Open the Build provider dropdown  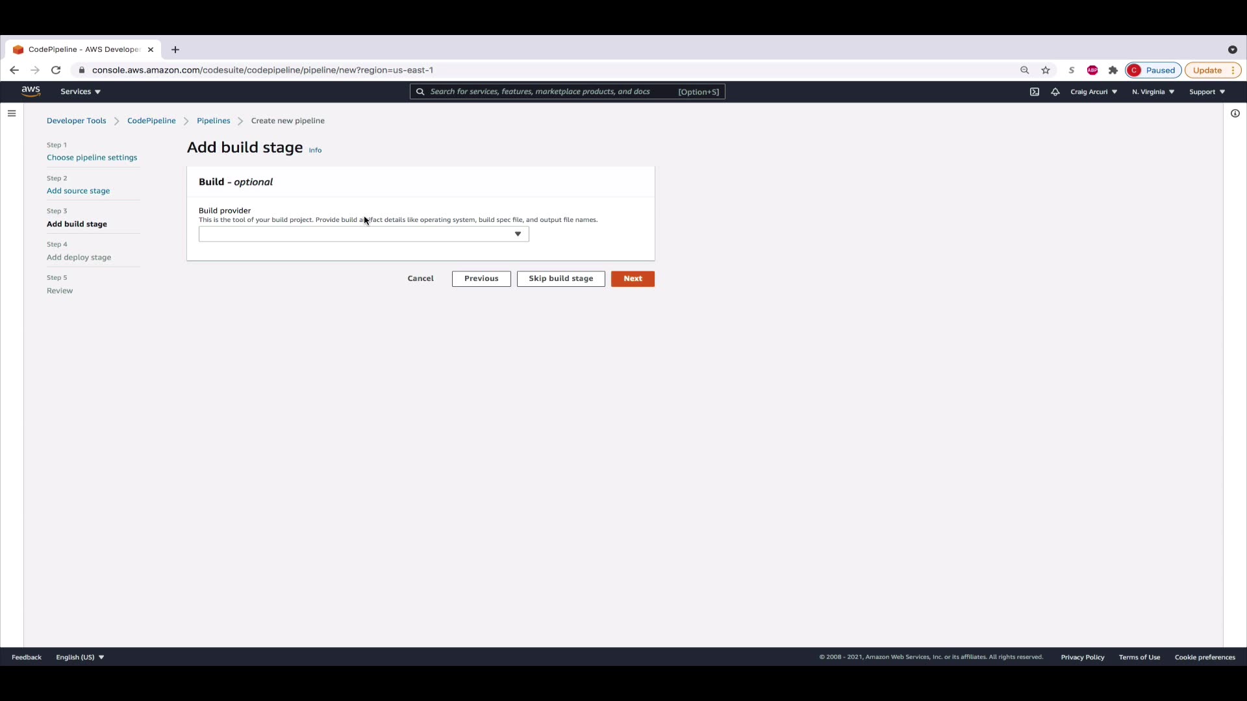pyautogui.click(x=364, y=234)
